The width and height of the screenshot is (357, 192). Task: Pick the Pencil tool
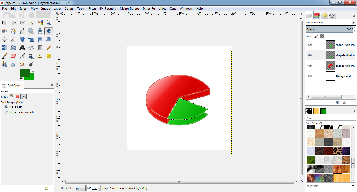coord(49,48)
